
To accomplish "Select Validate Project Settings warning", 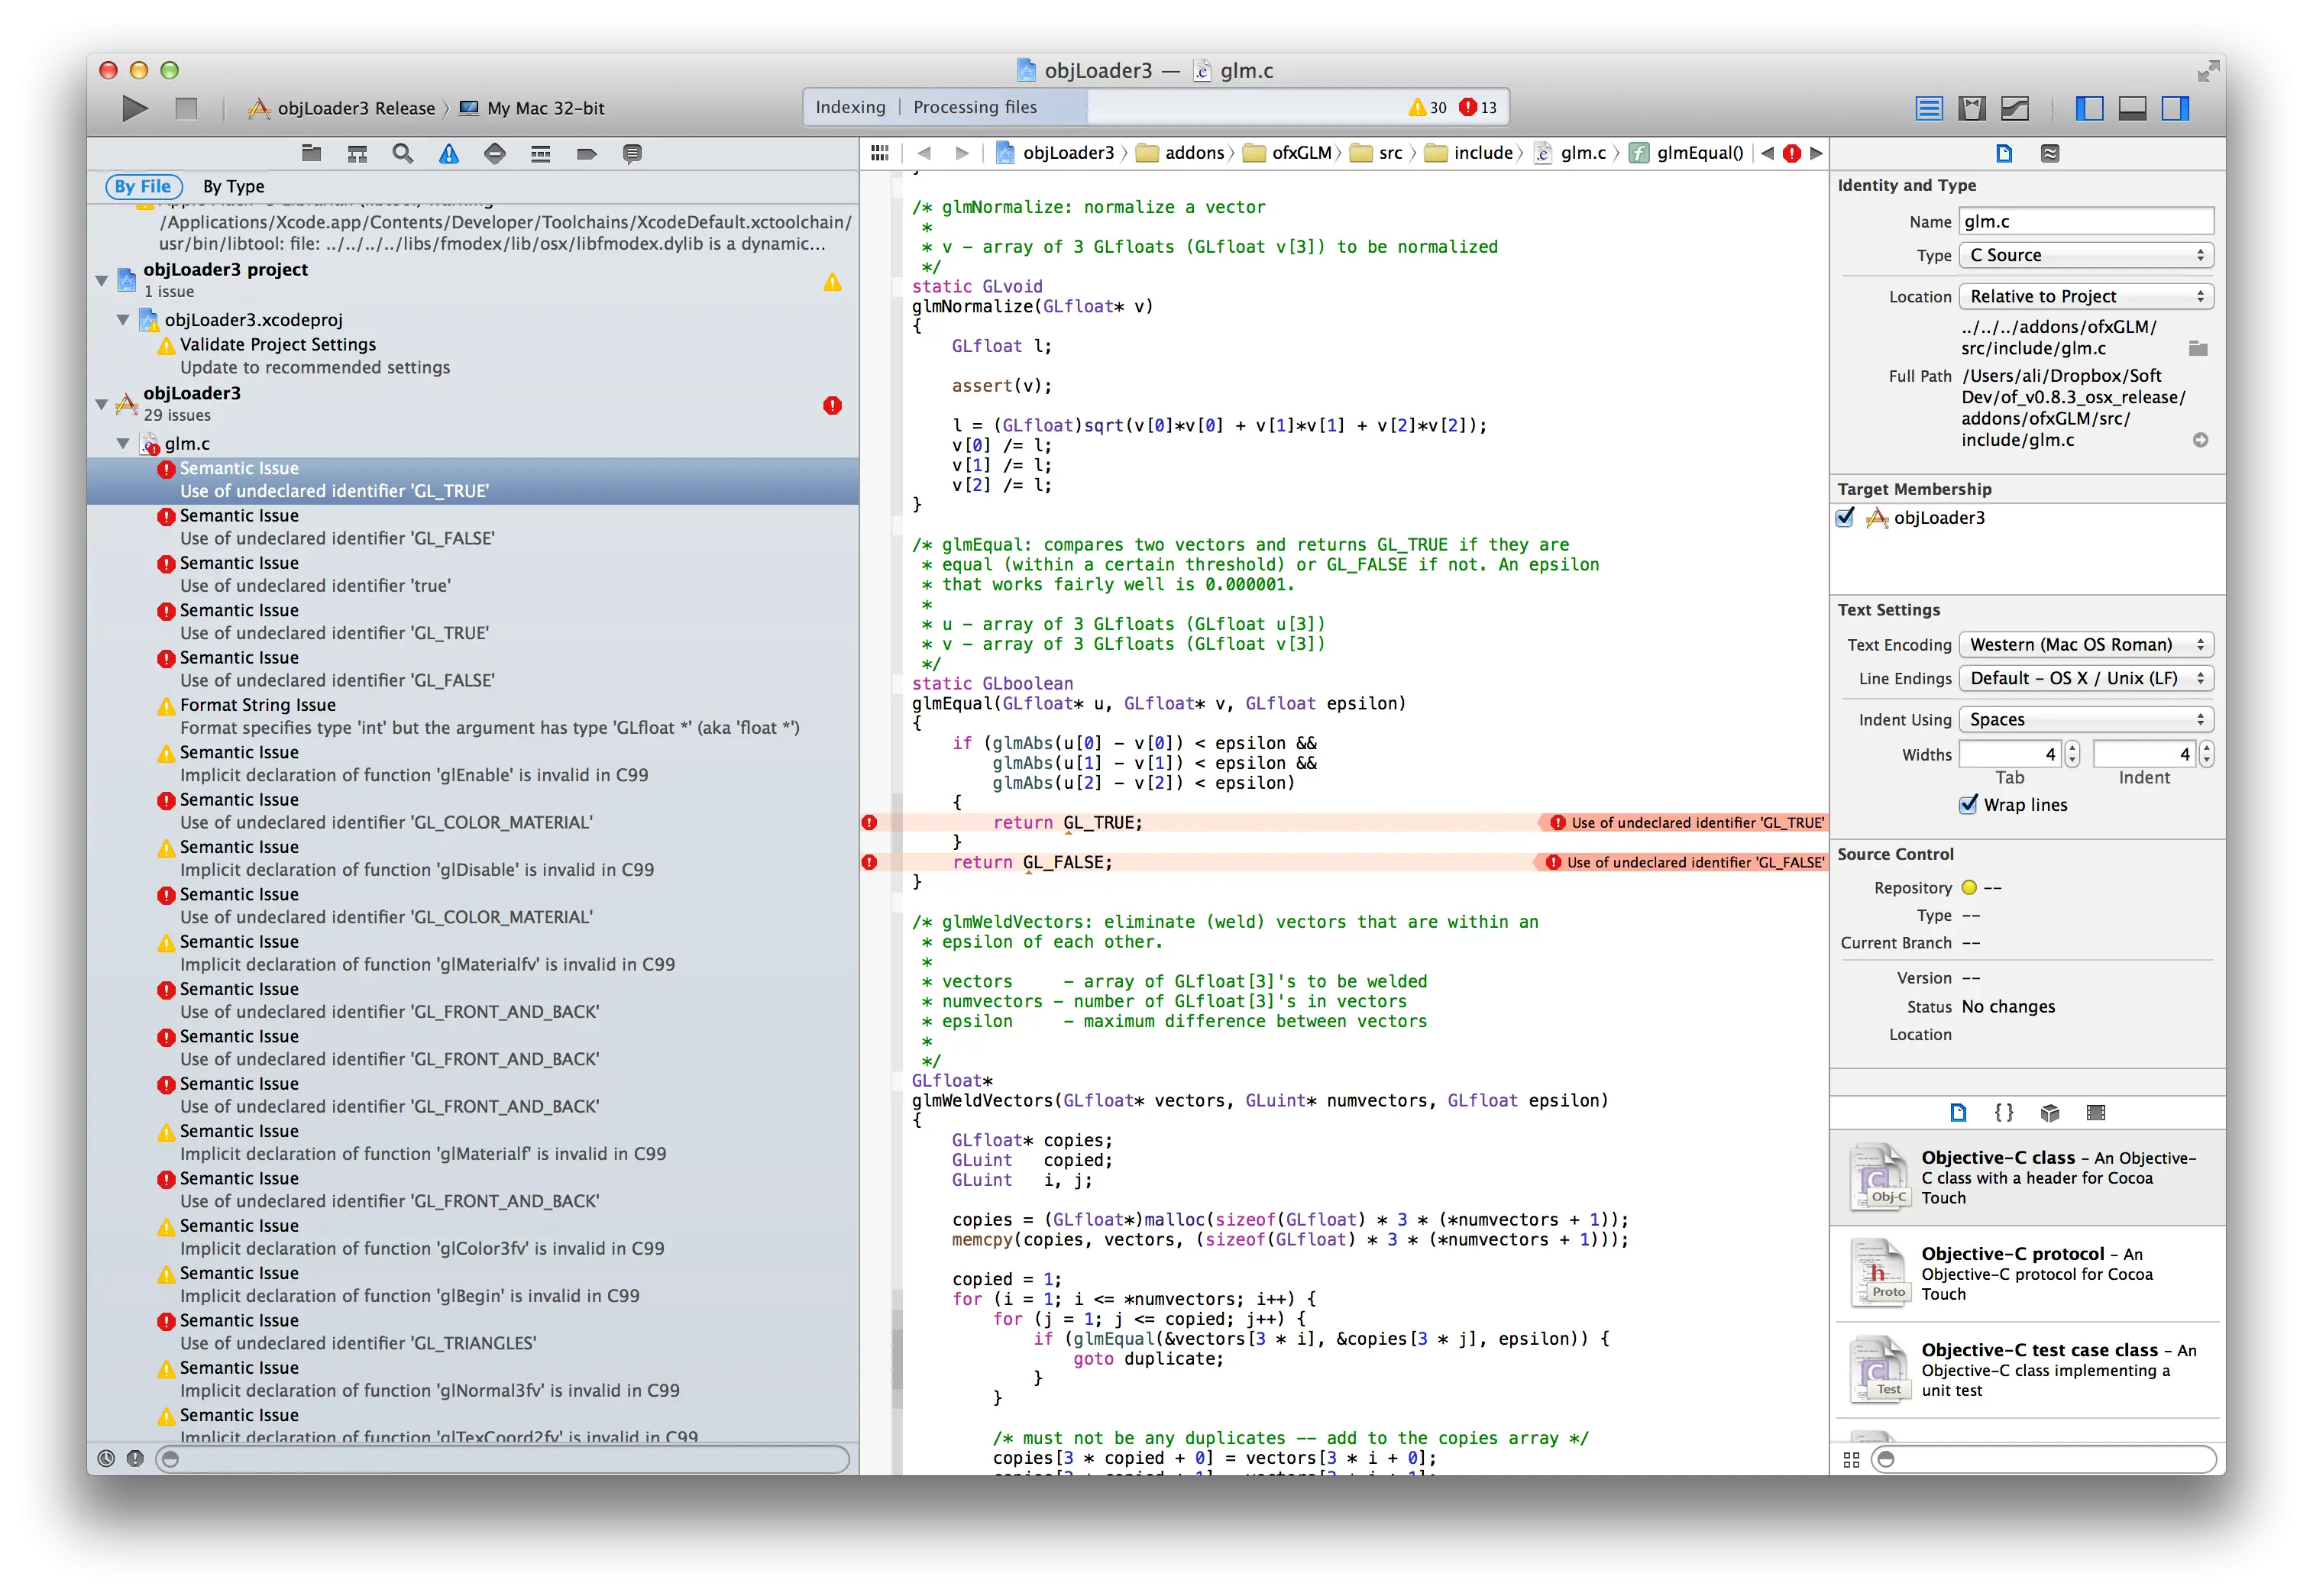I will [473, 356].
